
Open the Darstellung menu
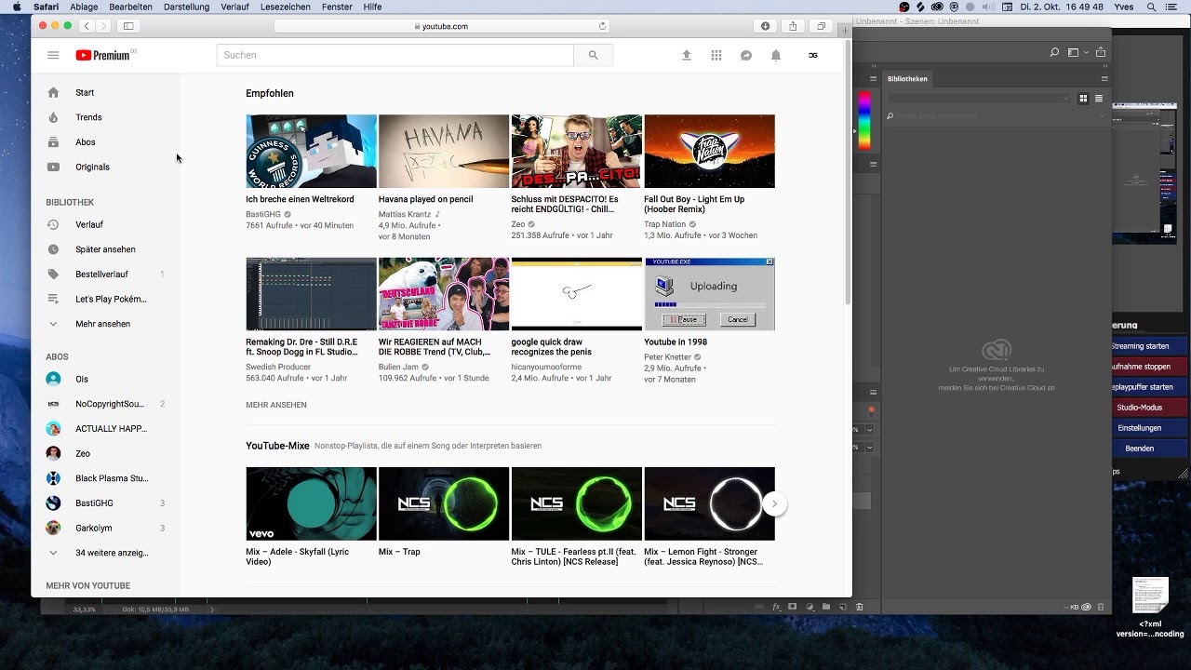[x=186, y=7]
